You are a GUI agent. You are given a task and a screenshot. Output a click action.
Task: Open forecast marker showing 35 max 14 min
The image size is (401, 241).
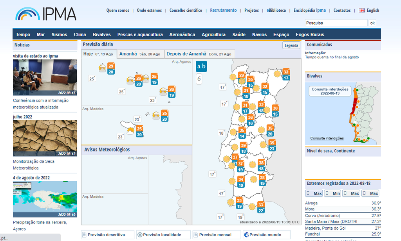point(242,133)
